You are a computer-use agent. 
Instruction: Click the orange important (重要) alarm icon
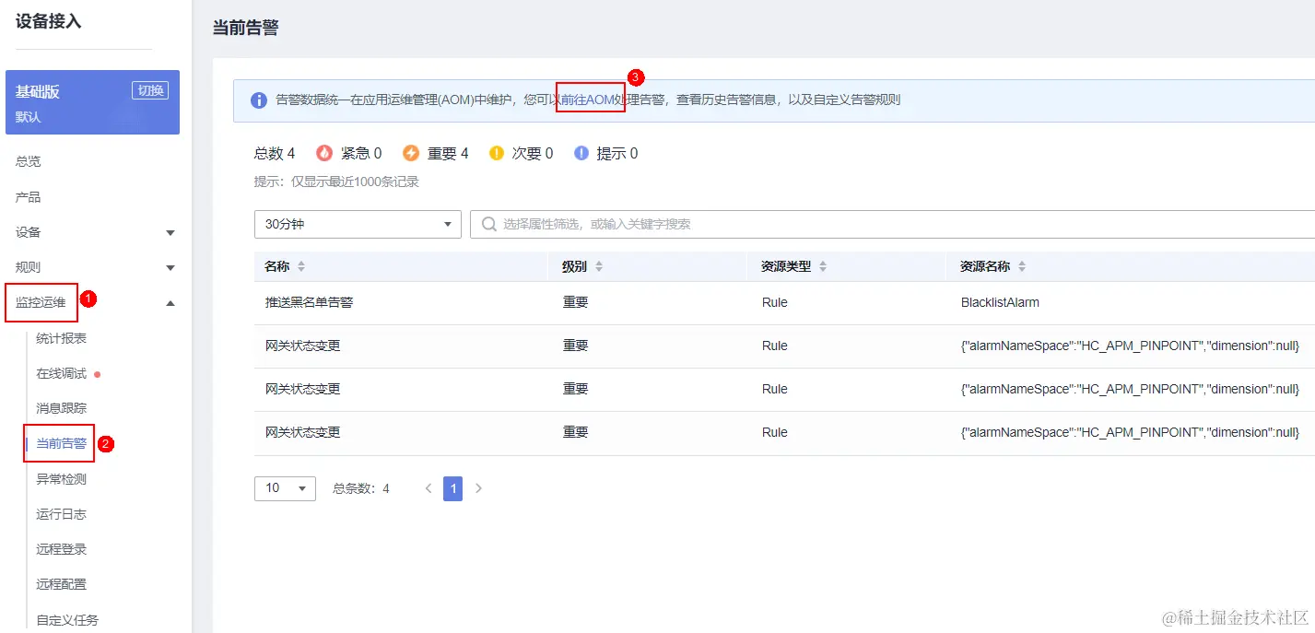[x=410, y=153]
